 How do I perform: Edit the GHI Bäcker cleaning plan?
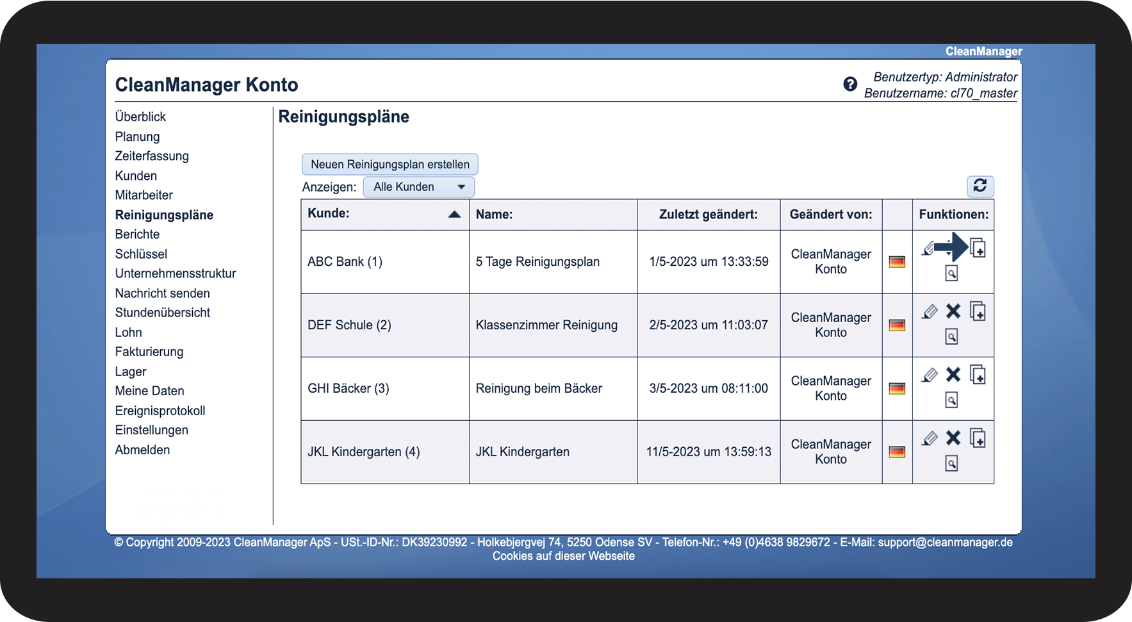click(930, 375)
